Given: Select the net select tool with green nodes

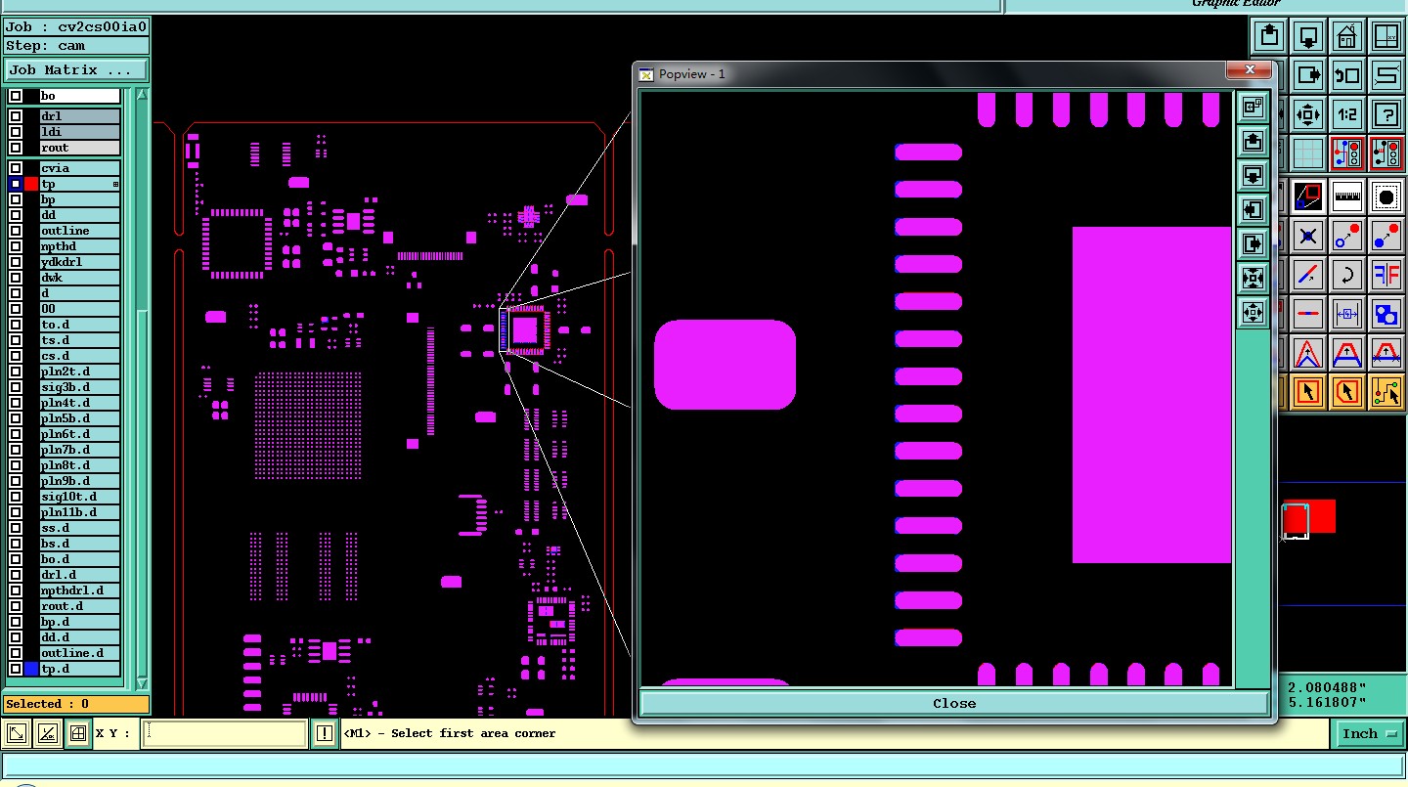Looking at the screenshot, I should [x=1386, y=392].
